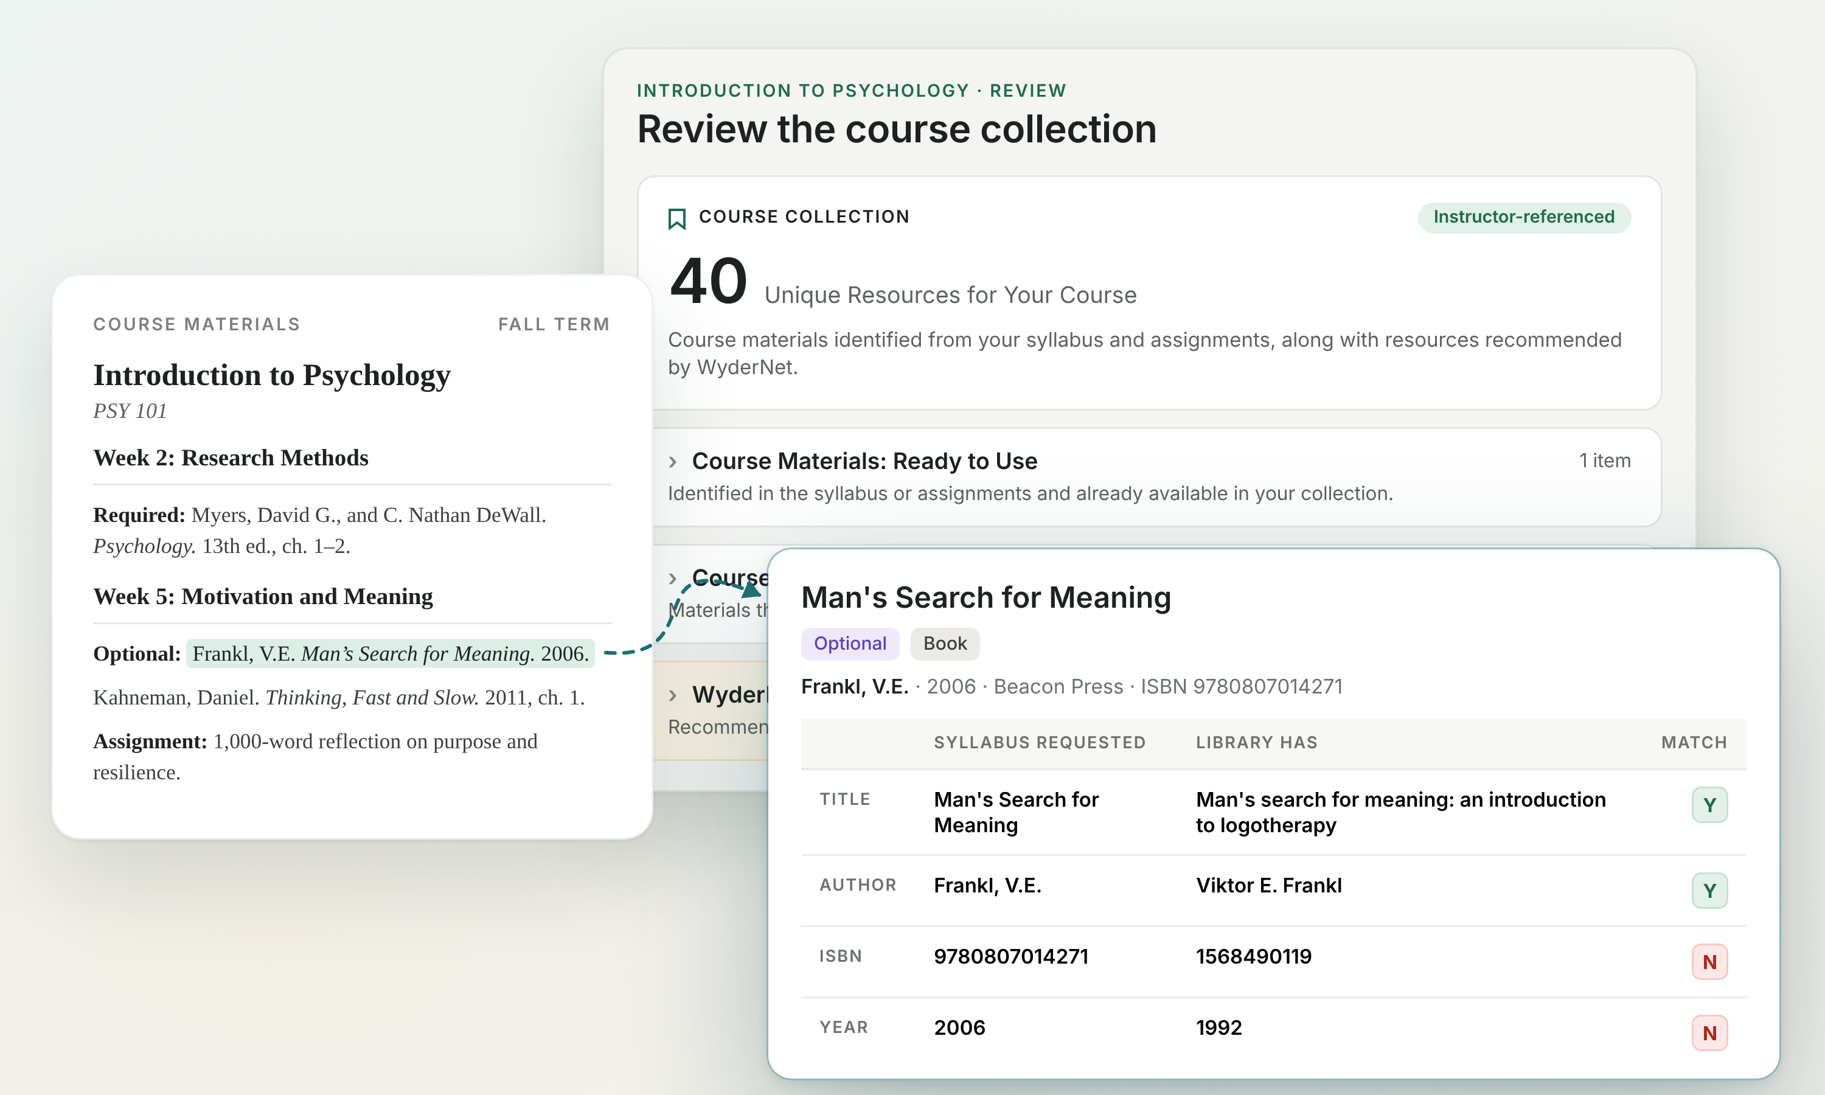Click syllabus year value 2006 in the table

(x=959, y=1027)
